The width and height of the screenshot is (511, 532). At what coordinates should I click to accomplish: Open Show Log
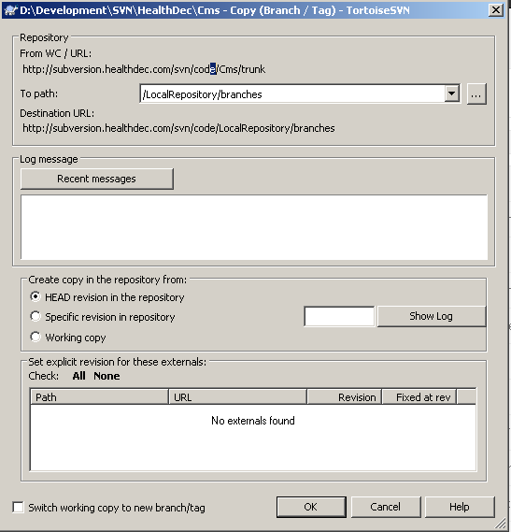coord(432,316)
